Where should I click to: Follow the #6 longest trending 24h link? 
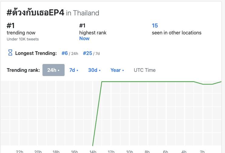tap(65, 53)
